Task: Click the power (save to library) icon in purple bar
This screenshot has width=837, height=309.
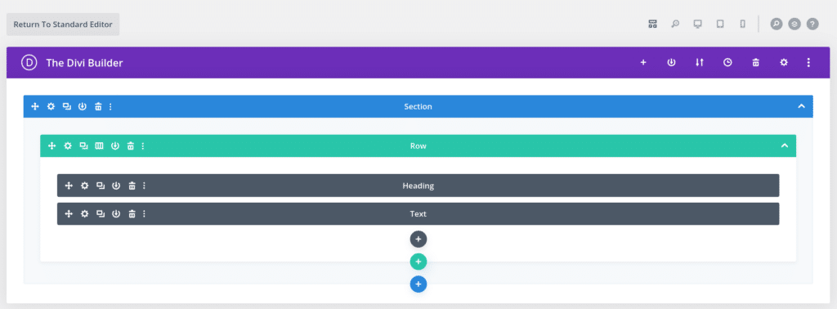Action: click(x=672, y=62)
